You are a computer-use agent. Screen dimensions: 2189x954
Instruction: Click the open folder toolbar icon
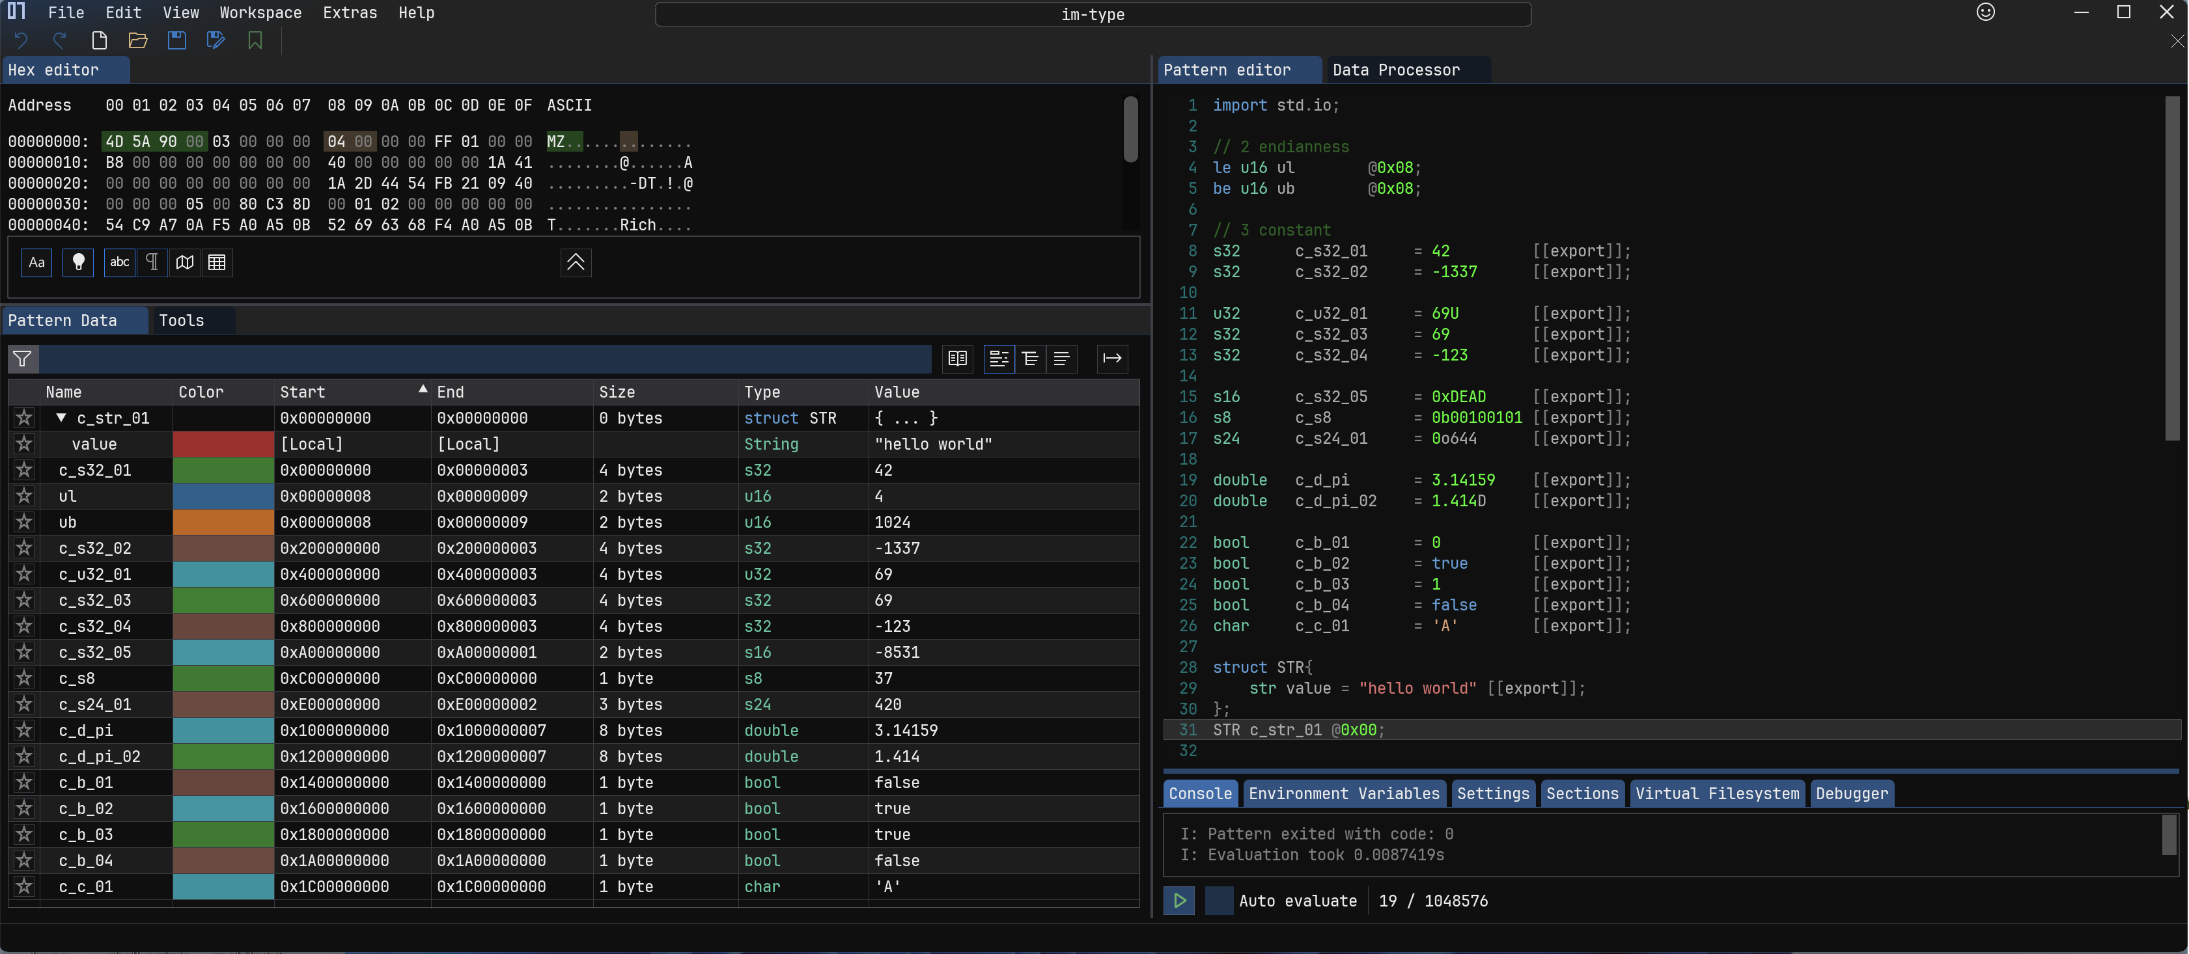point(137,40)
